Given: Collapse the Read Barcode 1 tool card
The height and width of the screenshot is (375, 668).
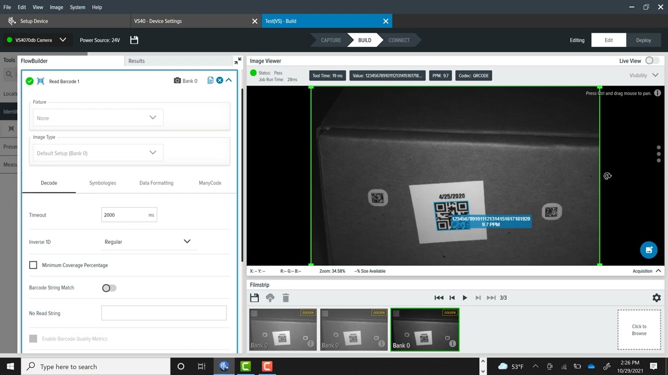Looking at the screenshot, I should coord(229,80).
